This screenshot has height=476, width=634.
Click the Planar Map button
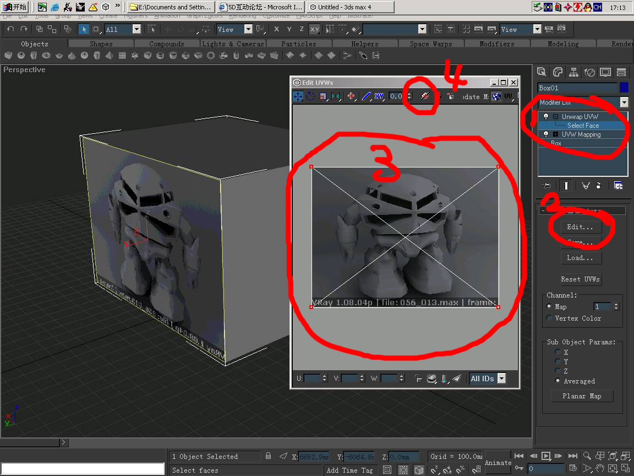(x=582, y=396)
